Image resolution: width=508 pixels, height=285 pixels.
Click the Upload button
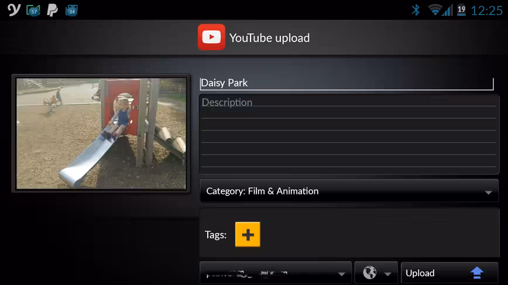pos(449,273)
